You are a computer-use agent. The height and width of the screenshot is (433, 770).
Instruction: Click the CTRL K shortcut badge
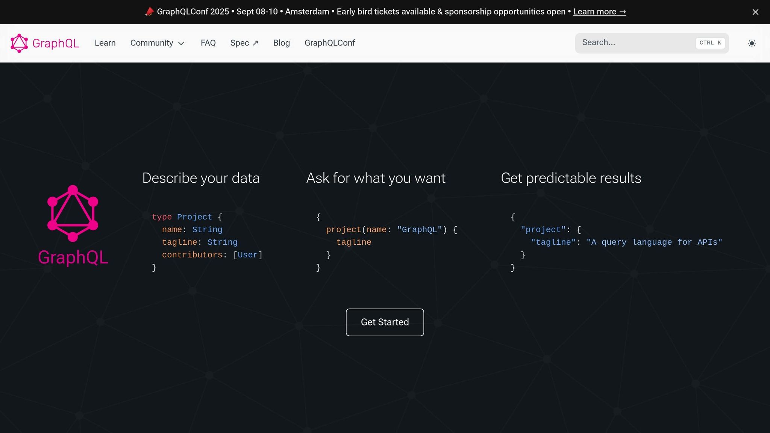coord(710,43)
